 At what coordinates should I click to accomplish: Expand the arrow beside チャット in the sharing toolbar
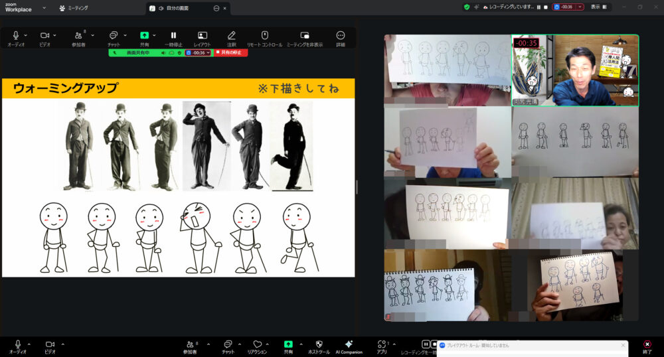(x=125, y=35)
